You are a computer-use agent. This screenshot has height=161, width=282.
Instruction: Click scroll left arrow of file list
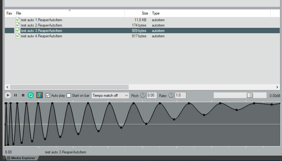[x=7, y=87]
